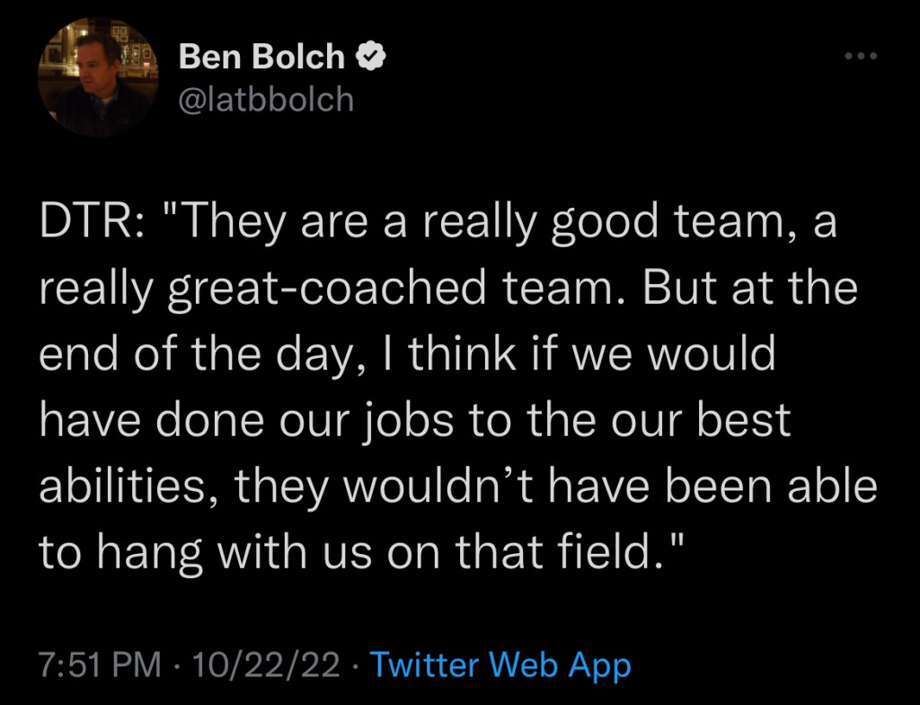Click the words "end of the day"

[191, 354]
